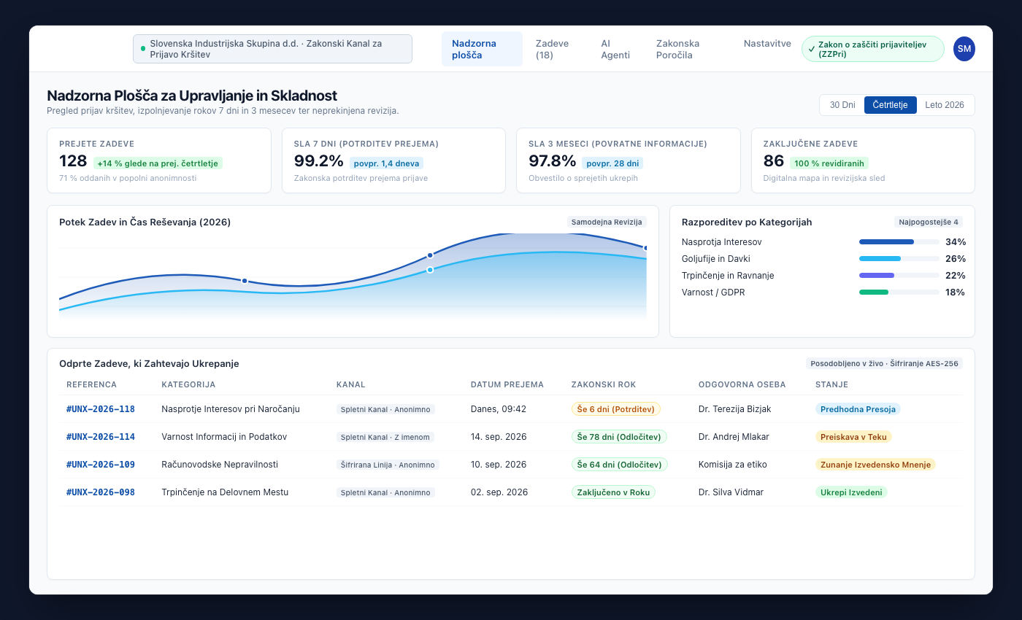Image resolution: width=1022 pixels, height=620 pixels.
Task: Choose the Leto 2026 period option
Action: [945, 105]
